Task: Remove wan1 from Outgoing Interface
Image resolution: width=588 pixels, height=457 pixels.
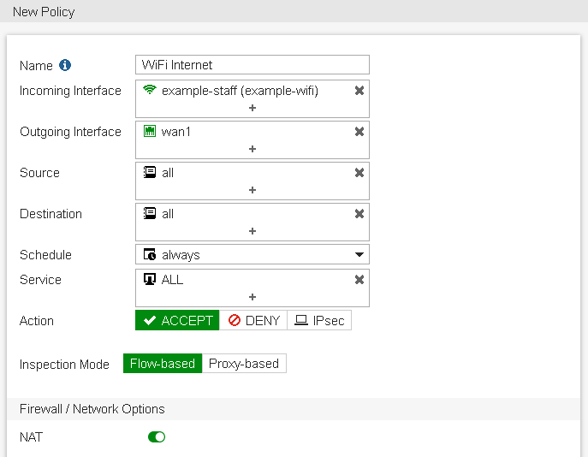Action: [359, 132]
